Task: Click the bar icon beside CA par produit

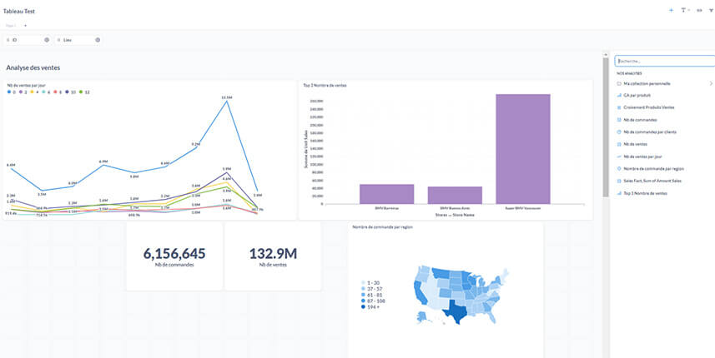Action: (619, 96)
